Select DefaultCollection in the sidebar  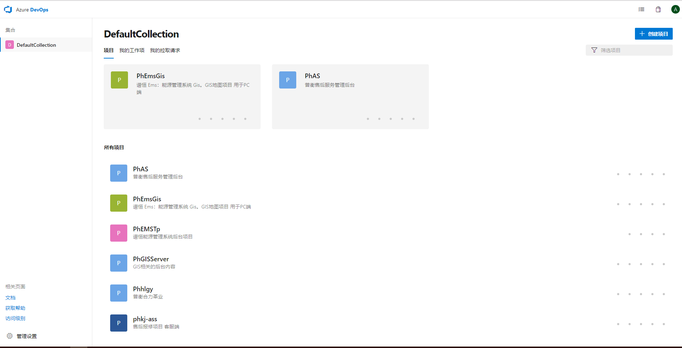(x=36, y=45)
